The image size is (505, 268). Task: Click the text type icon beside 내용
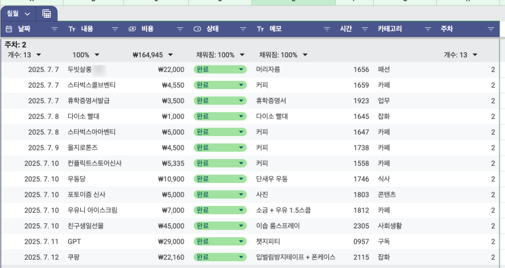[x=72, y=29]
